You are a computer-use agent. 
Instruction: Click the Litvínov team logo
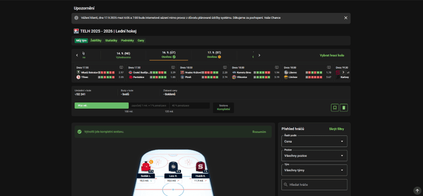tap(286, 77)
